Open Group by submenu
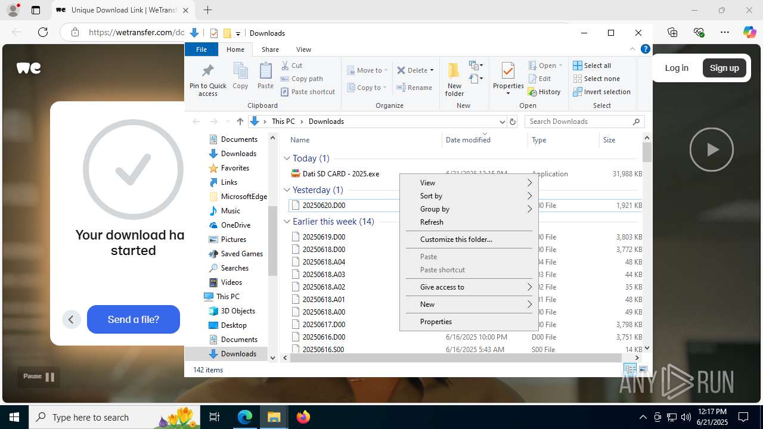 pyautogui.click(x=469, y=209)
